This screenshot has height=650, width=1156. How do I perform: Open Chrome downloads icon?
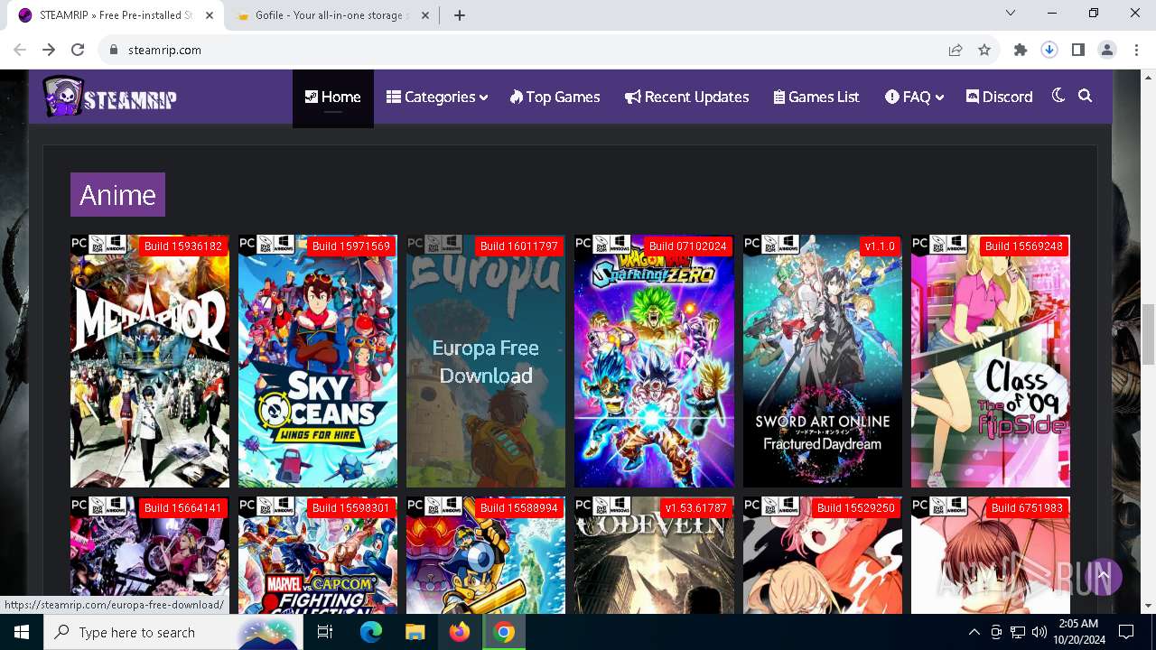(x=1049, y=50)
